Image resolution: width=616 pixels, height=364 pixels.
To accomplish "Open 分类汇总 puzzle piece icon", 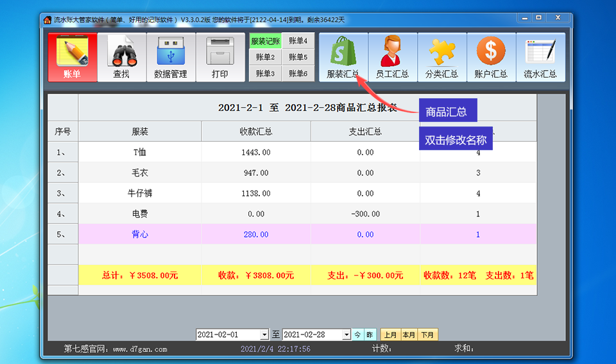I will click(442, 57).
